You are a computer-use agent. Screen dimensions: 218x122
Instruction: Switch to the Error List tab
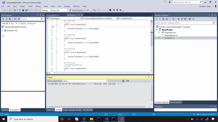point(50,110)
